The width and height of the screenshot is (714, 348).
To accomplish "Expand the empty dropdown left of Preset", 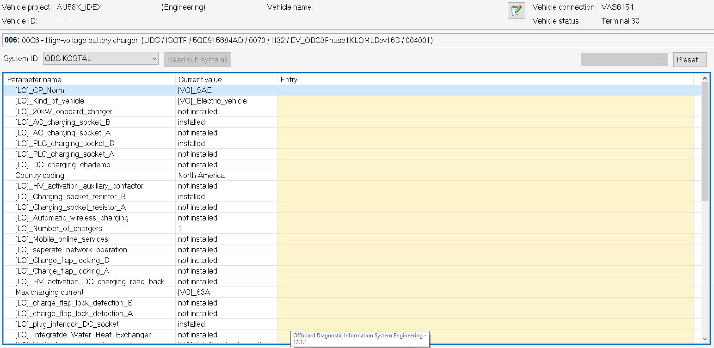I will pyautogui.click(x=624, y=60).
